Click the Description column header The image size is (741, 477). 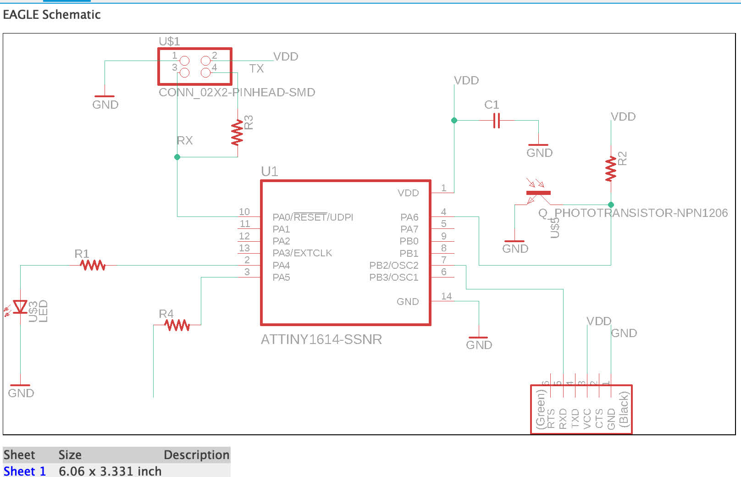[196, 455]
